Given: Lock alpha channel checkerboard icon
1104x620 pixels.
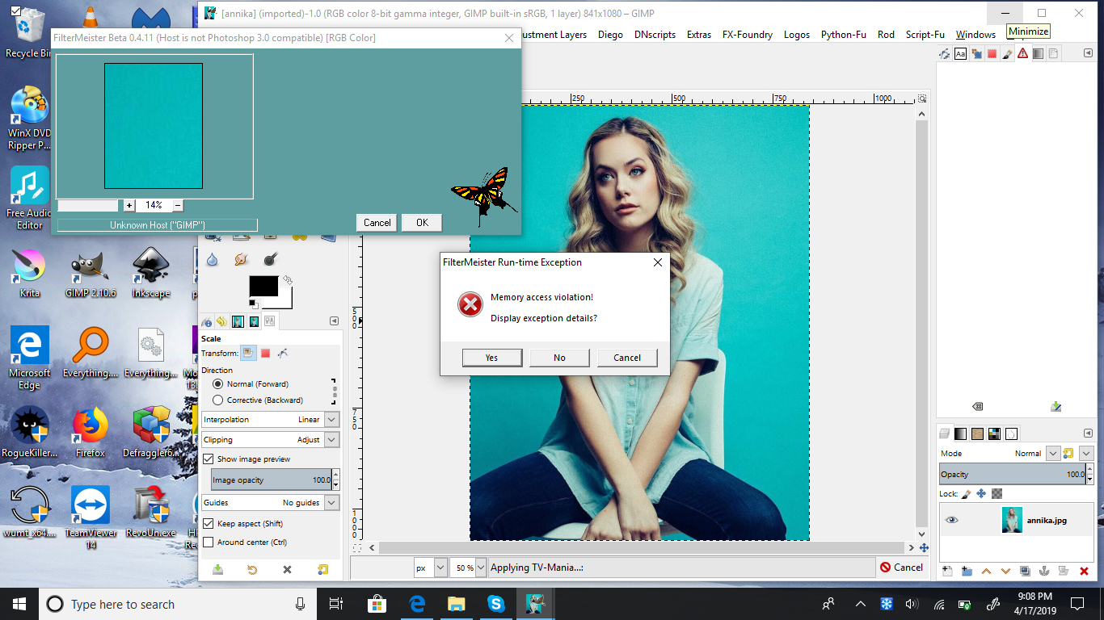Looking at the screenshot, I should 997,493.
